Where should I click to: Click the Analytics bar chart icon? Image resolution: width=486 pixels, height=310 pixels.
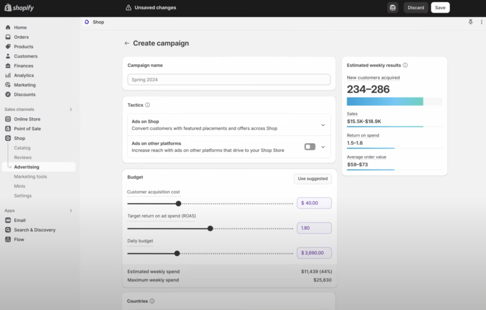[8, 75]
